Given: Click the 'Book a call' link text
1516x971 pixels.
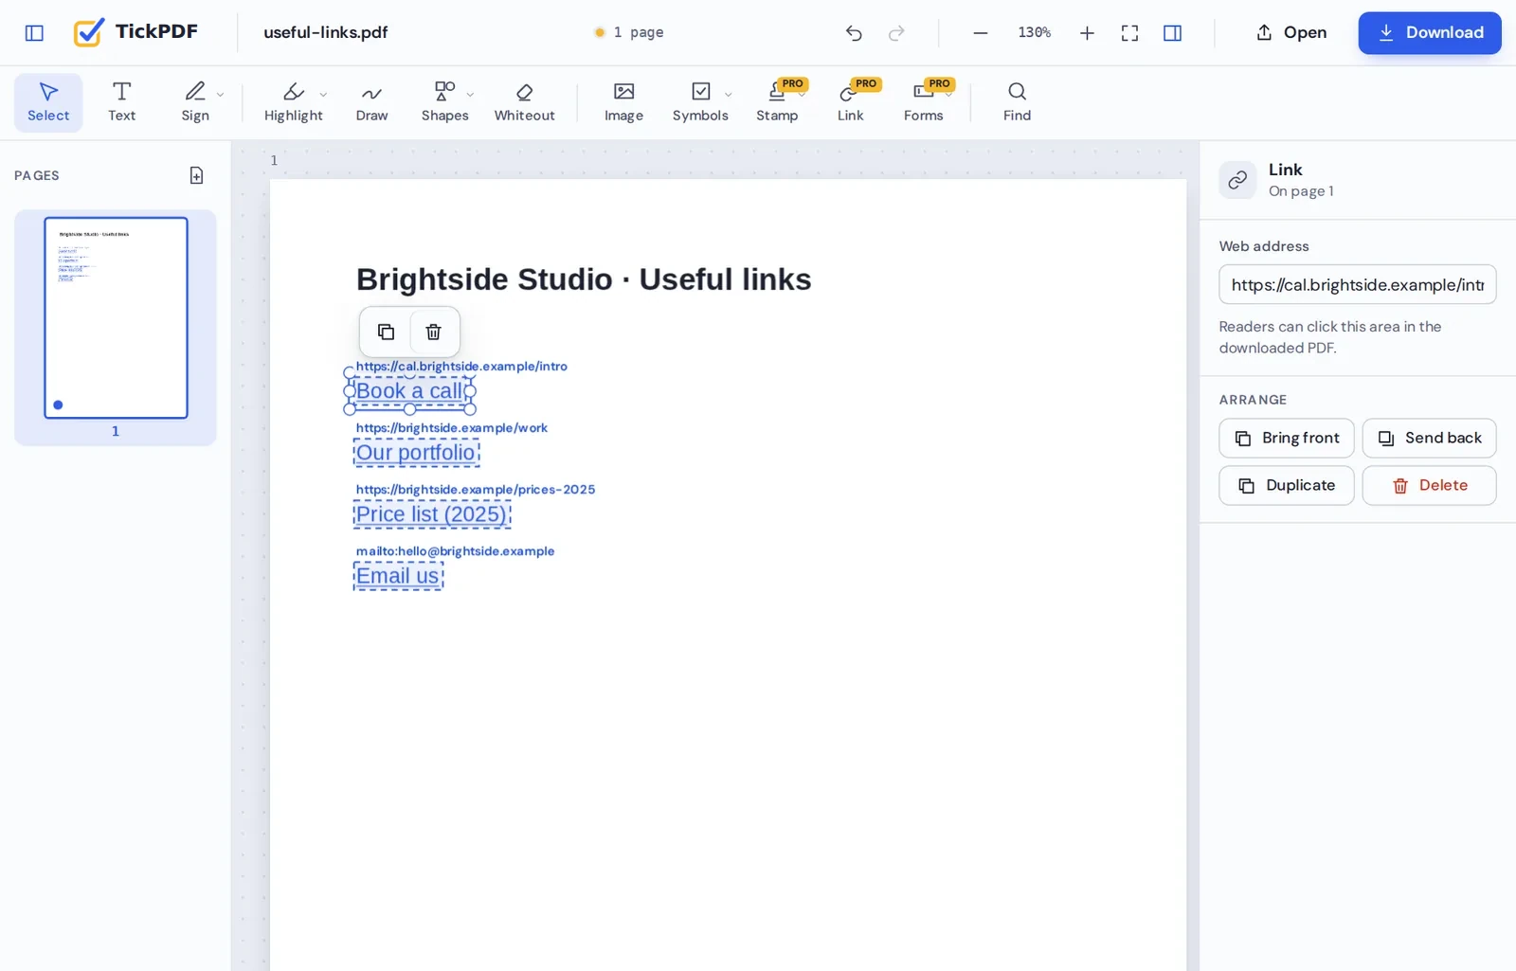Looking at the screenshot, I should click(x=409, y=391).
